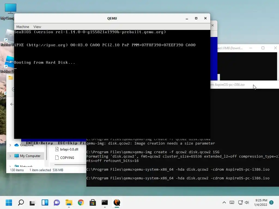Open Microsoft Store from taskbar

coord(93,202)
